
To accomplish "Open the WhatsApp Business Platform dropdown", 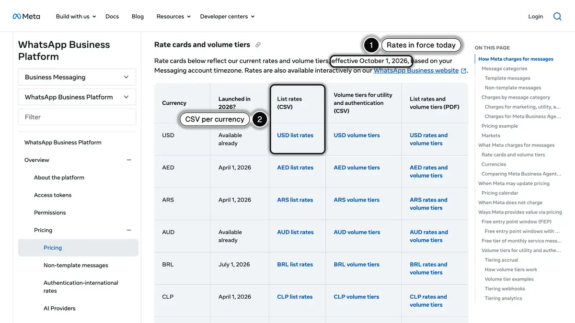I will [77, 97].
